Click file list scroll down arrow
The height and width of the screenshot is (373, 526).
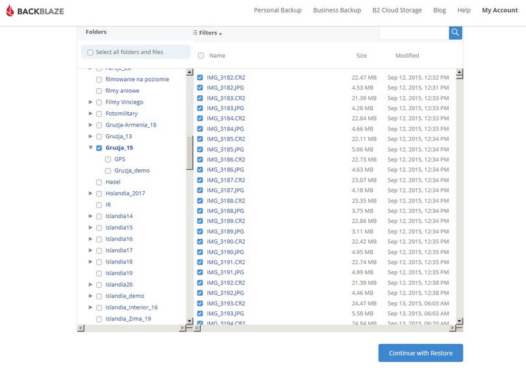coord(459,320)
